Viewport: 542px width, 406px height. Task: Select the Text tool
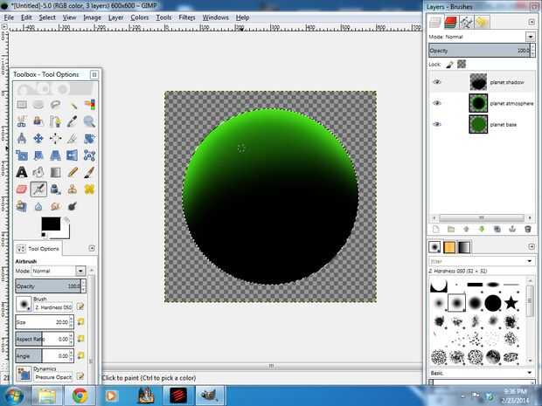(22, 172)
